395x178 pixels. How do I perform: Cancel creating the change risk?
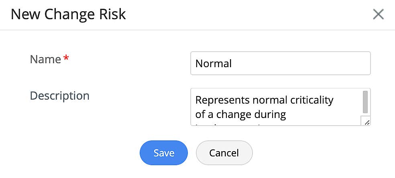[x=224, y=153]
